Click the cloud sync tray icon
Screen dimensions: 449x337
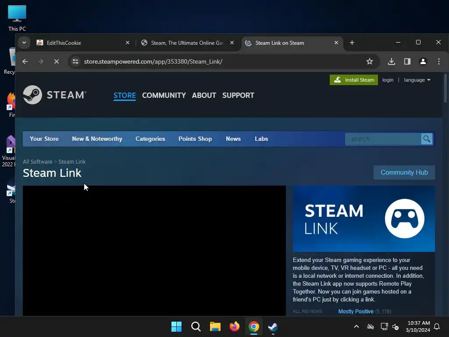click(x=371, y=326)
